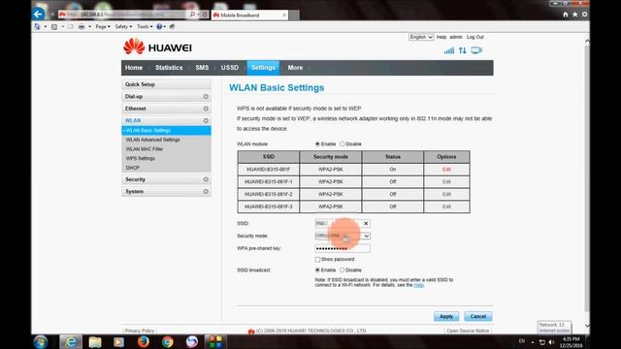621x349 pixels.
Task: Edit the HUAWEI-B315-091F SSID row
Action: (x=446, y=170)
